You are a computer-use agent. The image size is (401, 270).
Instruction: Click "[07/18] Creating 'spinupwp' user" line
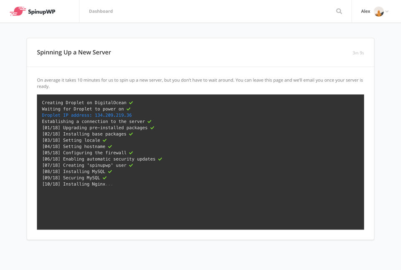87,165
